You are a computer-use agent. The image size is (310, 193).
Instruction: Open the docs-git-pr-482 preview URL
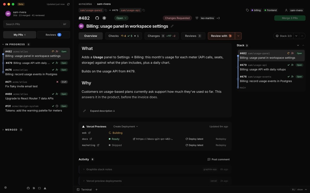(x=153, y=139)
